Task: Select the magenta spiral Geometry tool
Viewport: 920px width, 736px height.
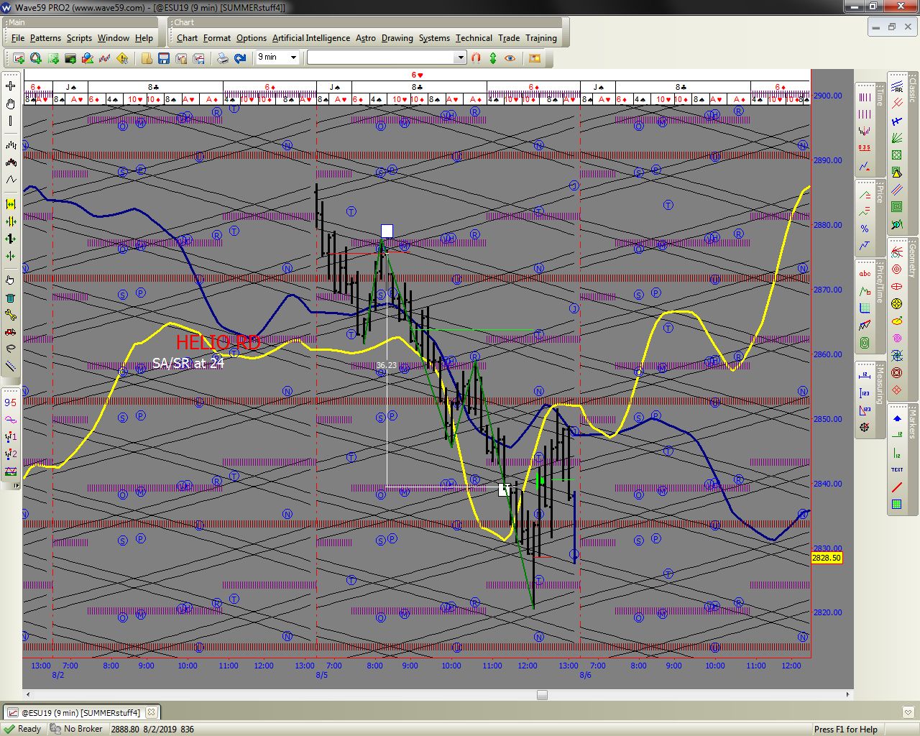Action: 897,339
